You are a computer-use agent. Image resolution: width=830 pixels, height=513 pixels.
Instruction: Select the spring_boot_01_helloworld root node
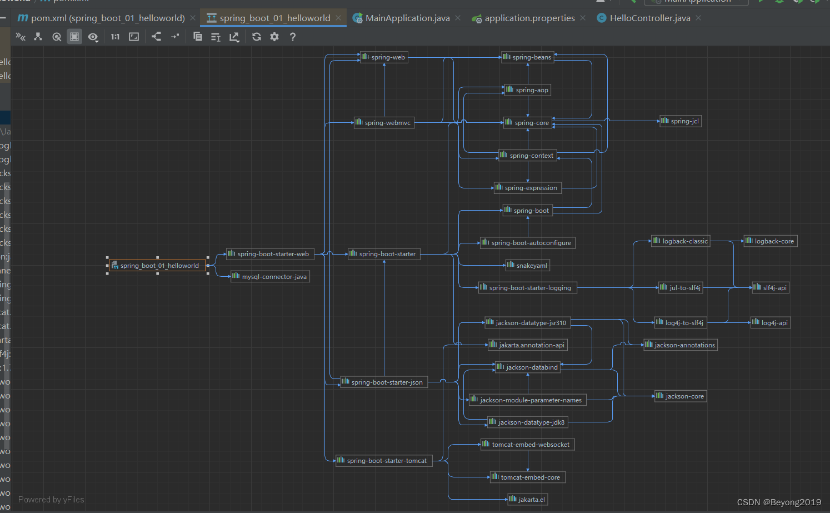click(x=158, y=266)
